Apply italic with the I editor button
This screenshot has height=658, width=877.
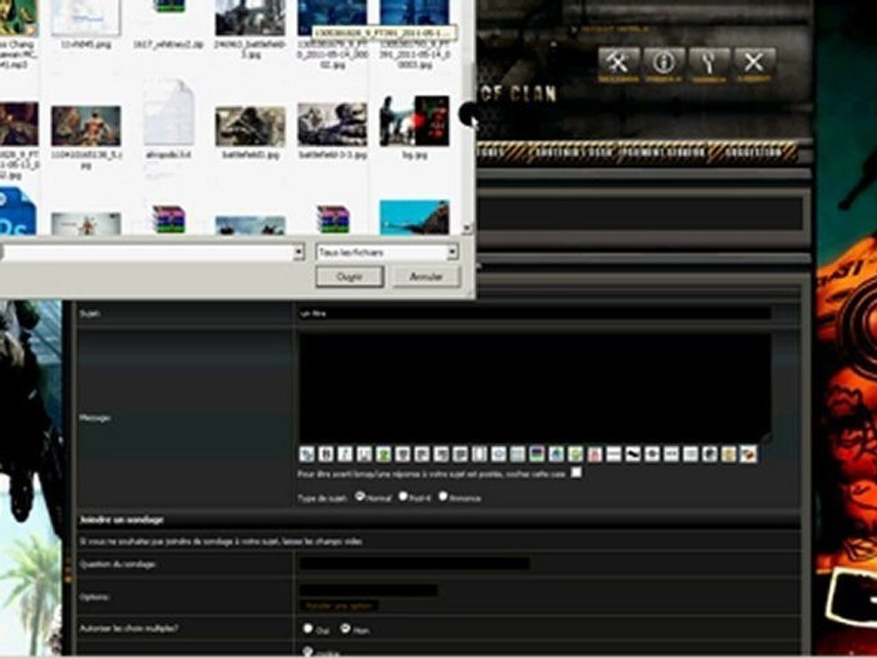(345, 454)
